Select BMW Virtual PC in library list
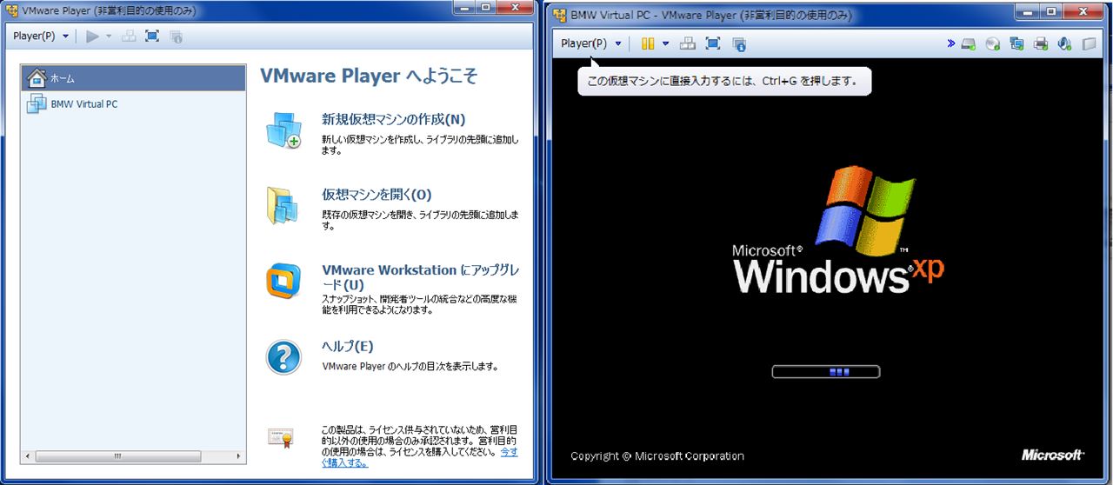Screen dimensions: 1113x485 tap(133, 104)
